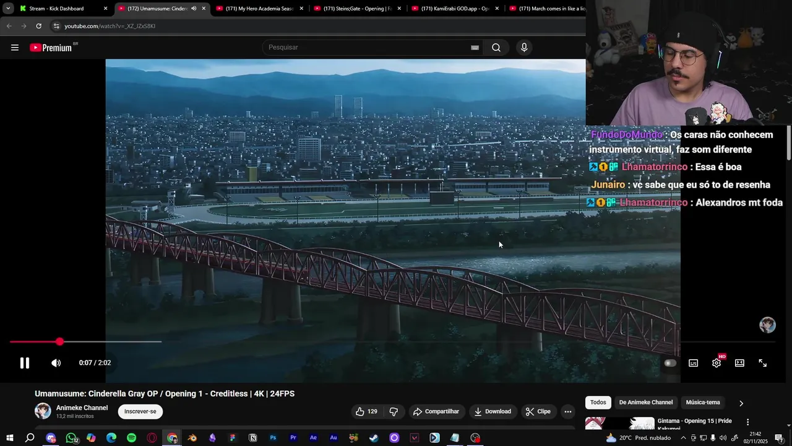Viewport: 792px width, 446px height.
Task: Open system volume icon in tray
Action: click(723, 438)
